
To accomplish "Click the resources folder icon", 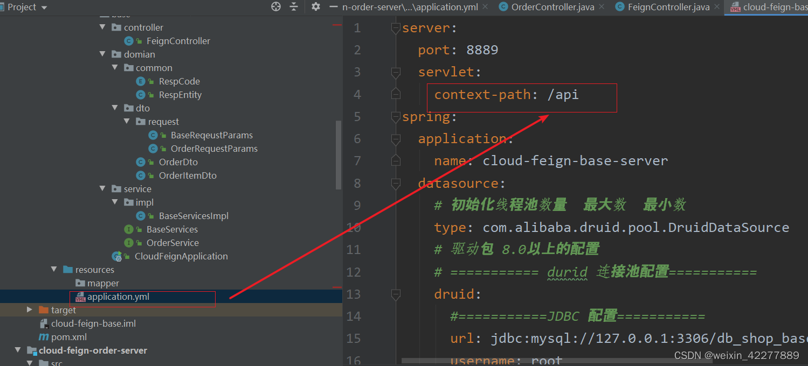I will [67, 269].
